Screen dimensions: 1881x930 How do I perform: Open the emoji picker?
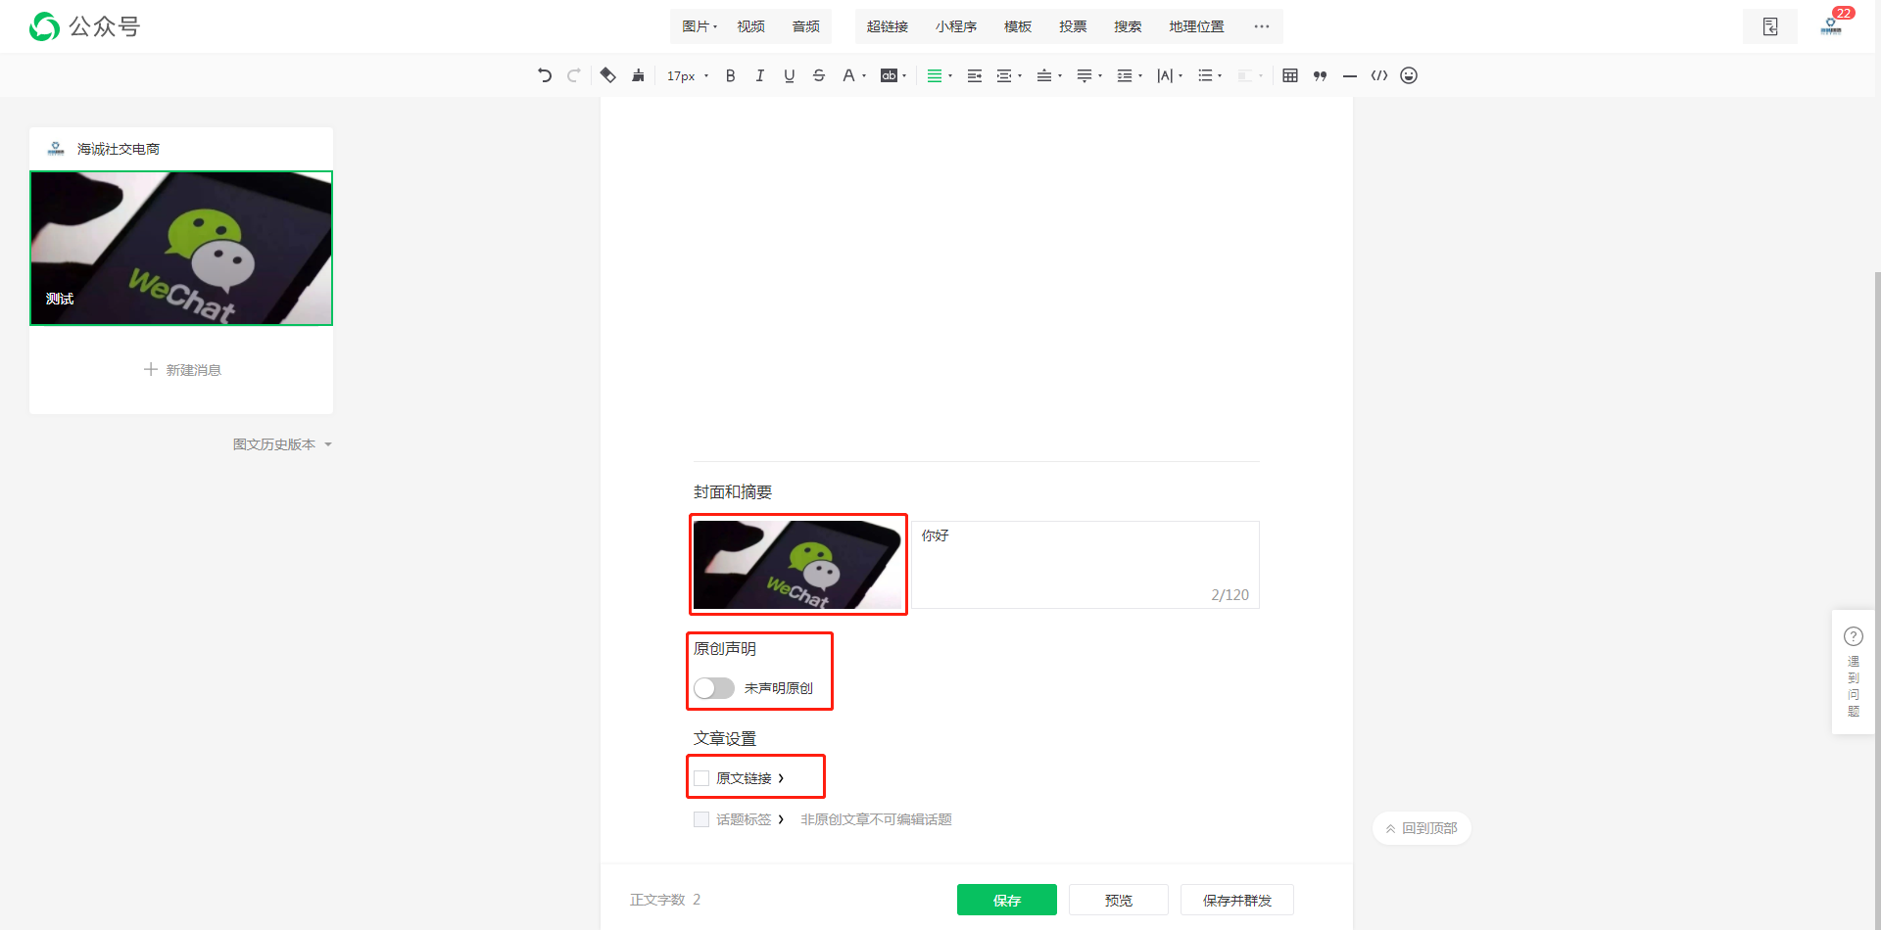click(x=1409, y=75)
